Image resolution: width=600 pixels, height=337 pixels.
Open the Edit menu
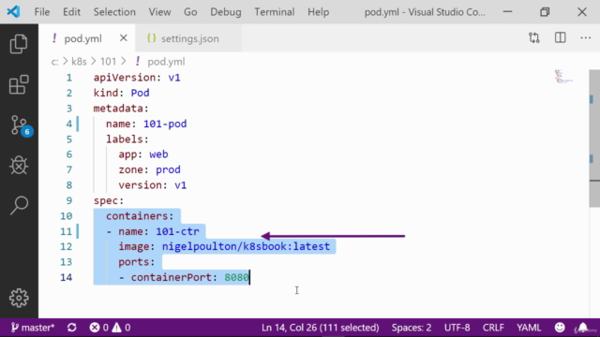click(x=71, y=12)
